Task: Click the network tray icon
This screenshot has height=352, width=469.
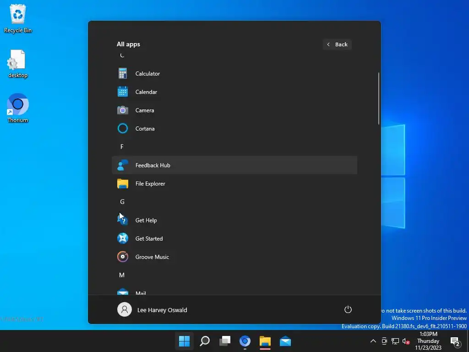Action: 395,341
